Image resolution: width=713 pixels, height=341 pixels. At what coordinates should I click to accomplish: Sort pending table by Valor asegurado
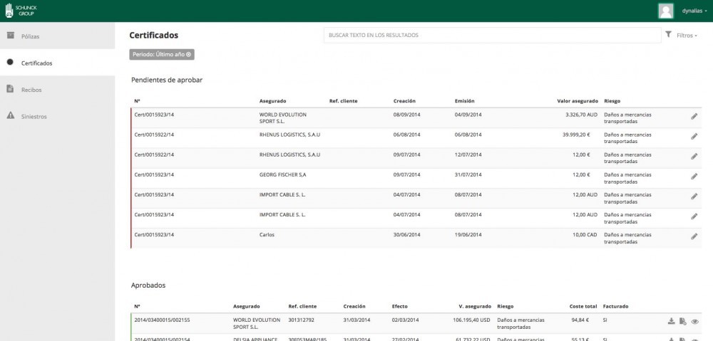coord(577,100)
